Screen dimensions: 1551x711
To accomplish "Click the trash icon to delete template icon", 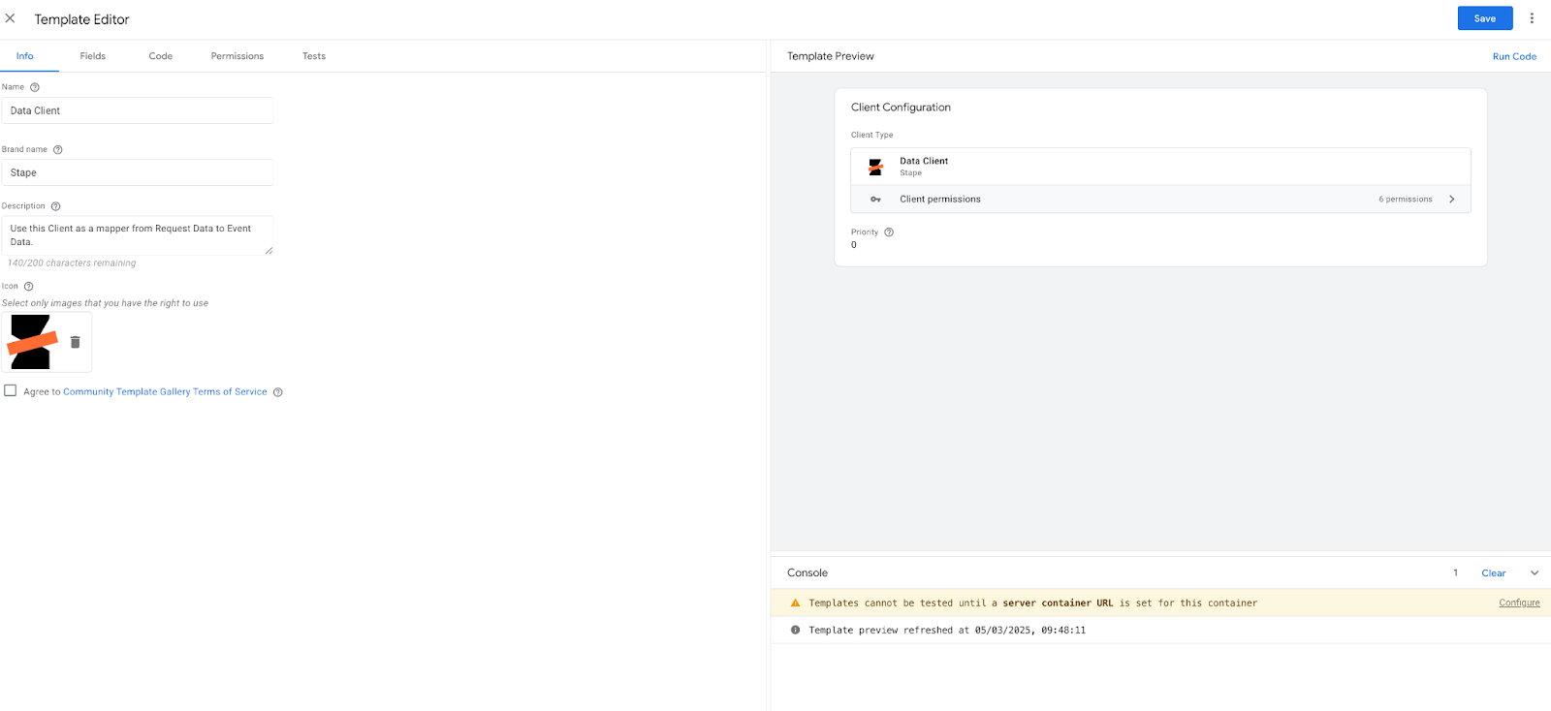I will [x=76, y=342].
